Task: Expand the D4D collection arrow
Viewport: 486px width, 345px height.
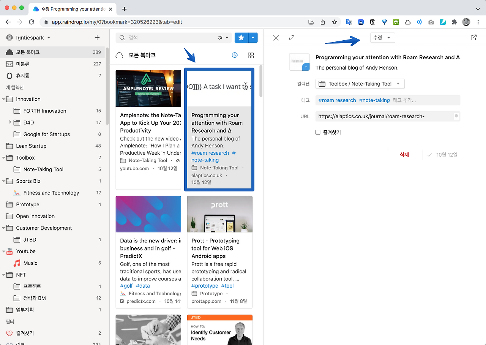Action: 10,122
